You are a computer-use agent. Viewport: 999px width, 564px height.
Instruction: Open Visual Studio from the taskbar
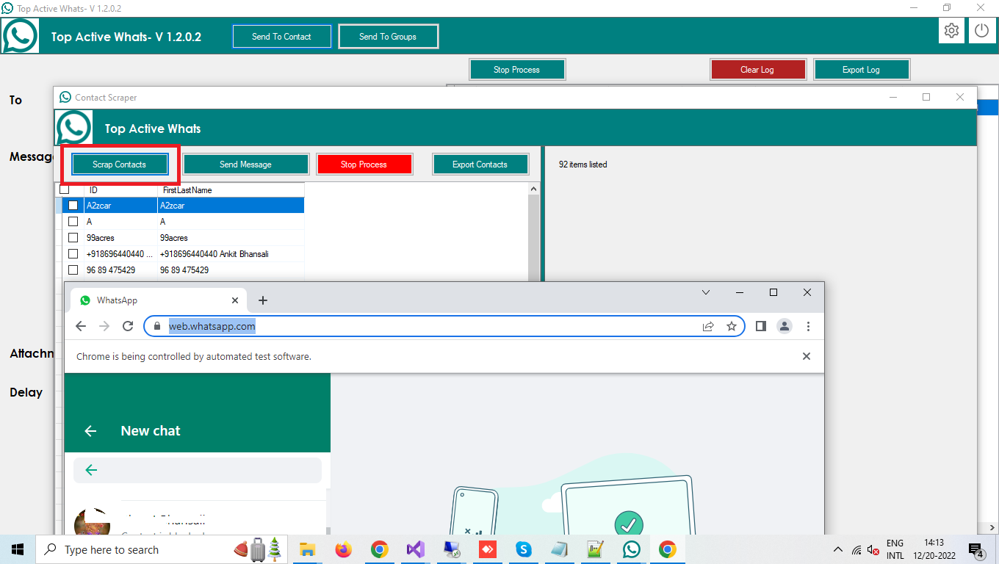pyautogui.click(x=415, y=549)
